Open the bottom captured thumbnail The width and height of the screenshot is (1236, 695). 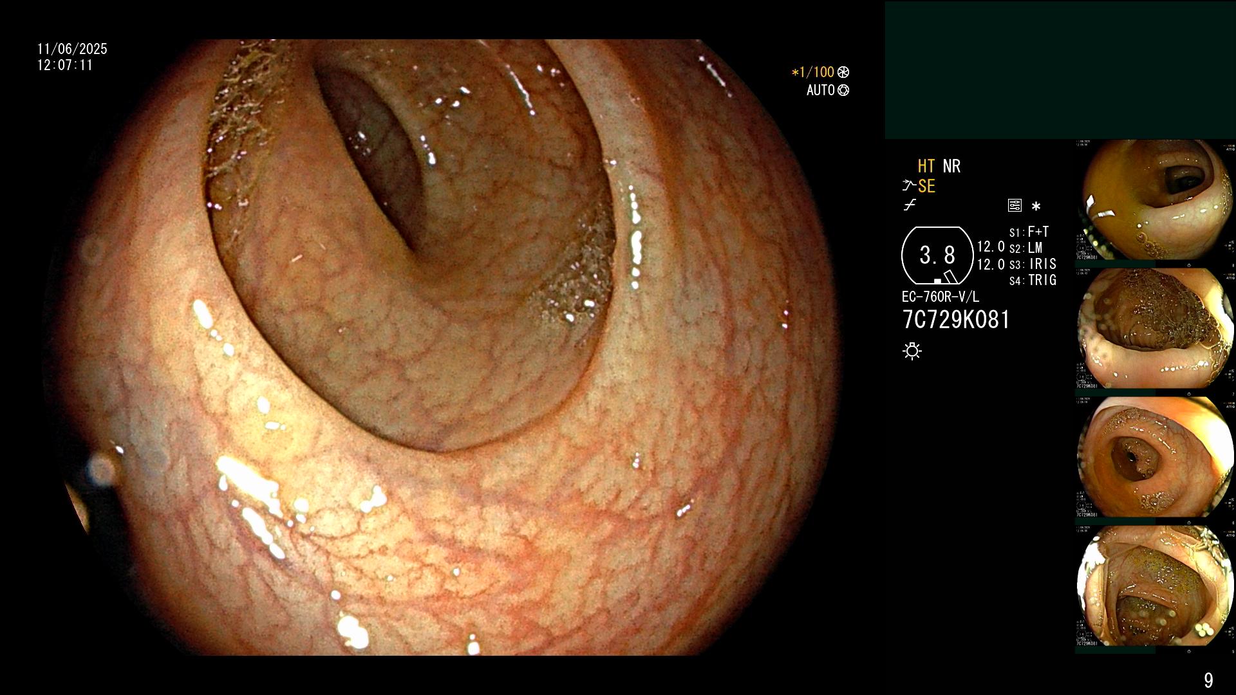click(1156, 586)
